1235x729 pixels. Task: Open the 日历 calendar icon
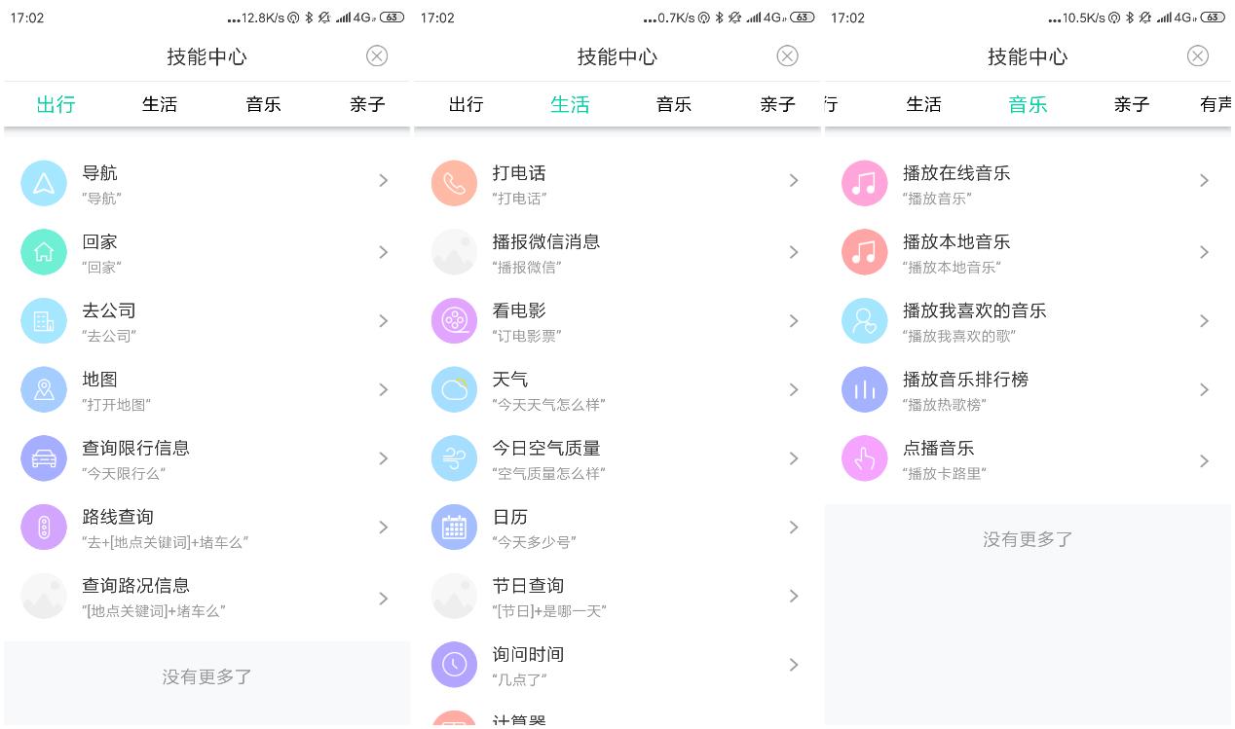[x=454, y=527]
